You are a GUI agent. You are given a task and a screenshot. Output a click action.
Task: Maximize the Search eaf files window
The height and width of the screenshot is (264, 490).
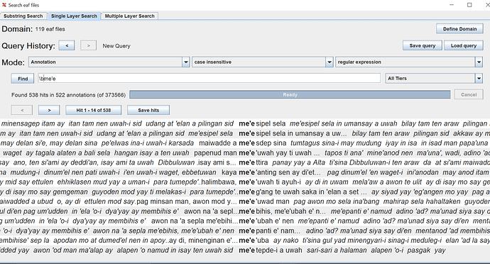click(x=469, y=5)
